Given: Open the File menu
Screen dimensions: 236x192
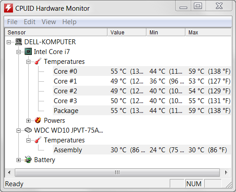Looking at the screenshot, I should point(13,22).
